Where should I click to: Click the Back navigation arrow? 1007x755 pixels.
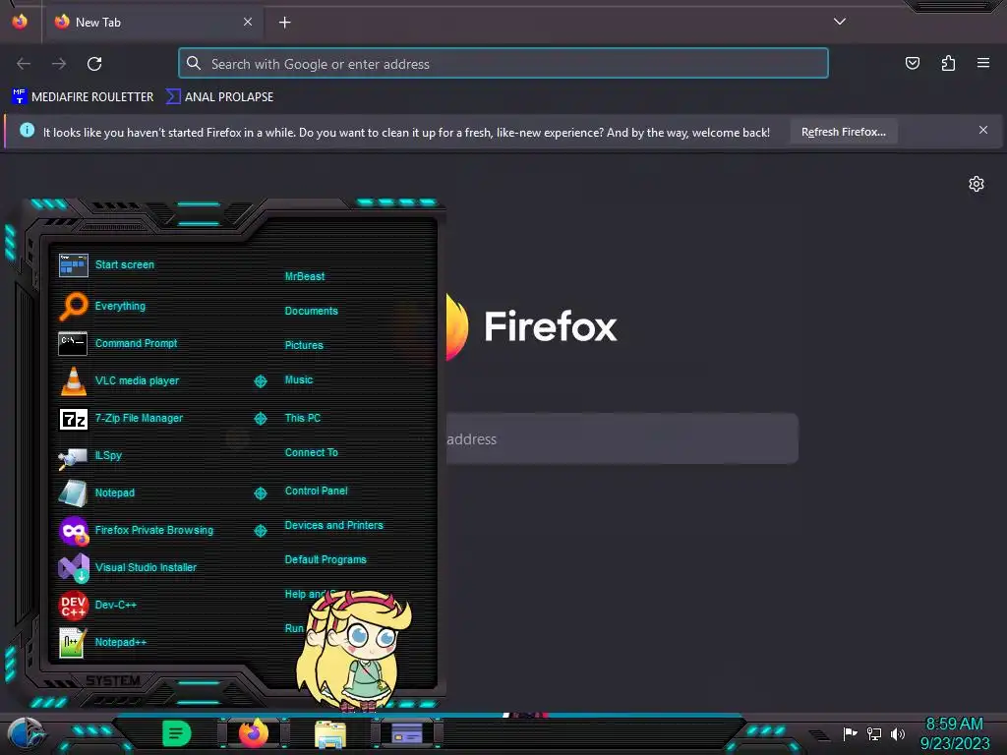pyautogui.click(x=24, y=64)
